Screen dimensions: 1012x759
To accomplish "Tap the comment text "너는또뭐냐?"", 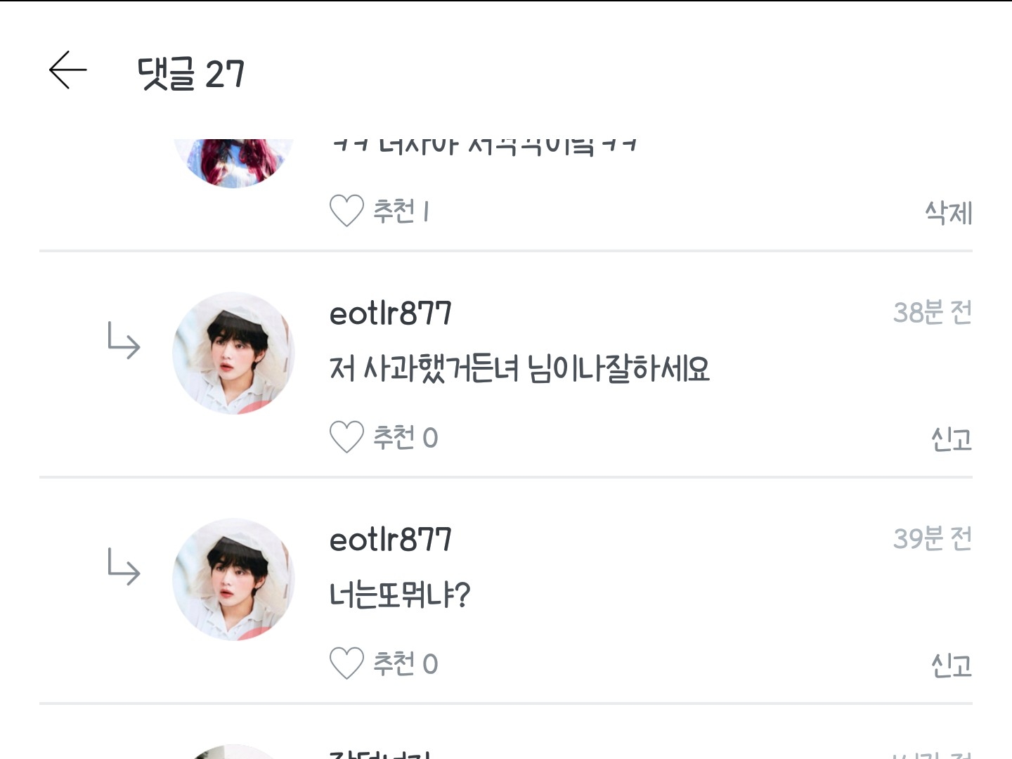I will click(x=399, y=595).
